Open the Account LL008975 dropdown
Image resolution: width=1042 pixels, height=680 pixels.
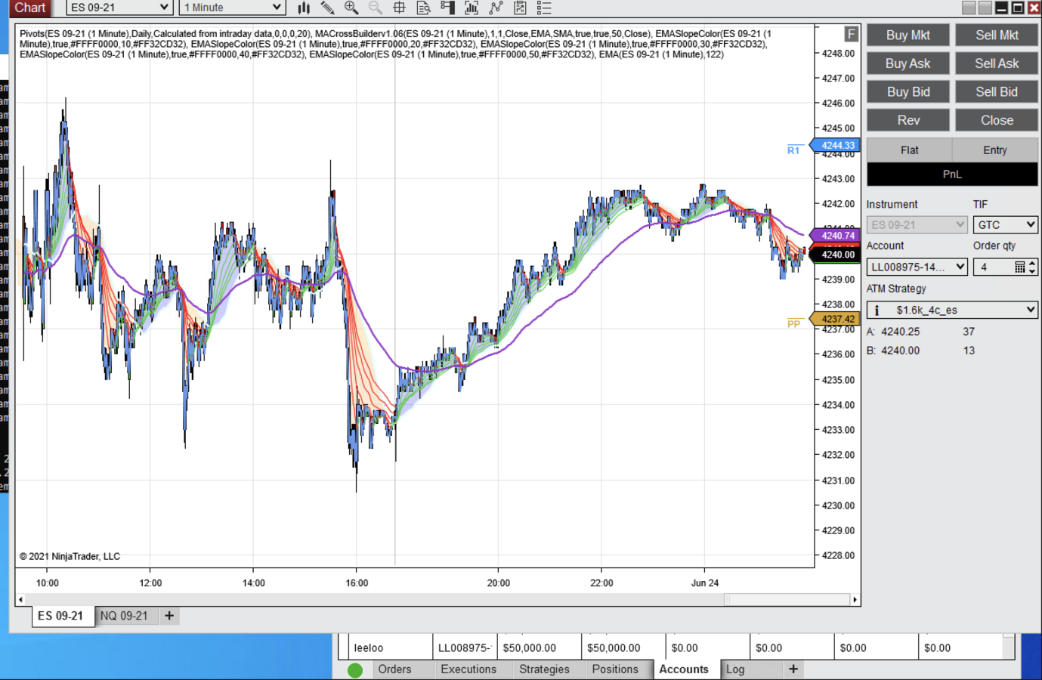pos(917,267)
